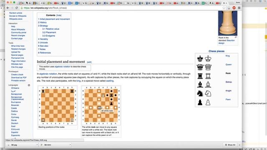This screenshot has width=267, height=150.
Task: Jump to Initial placement and movement in Contents
Action: click(54, 19)
